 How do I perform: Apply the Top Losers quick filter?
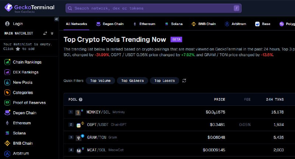click(164, 80)
